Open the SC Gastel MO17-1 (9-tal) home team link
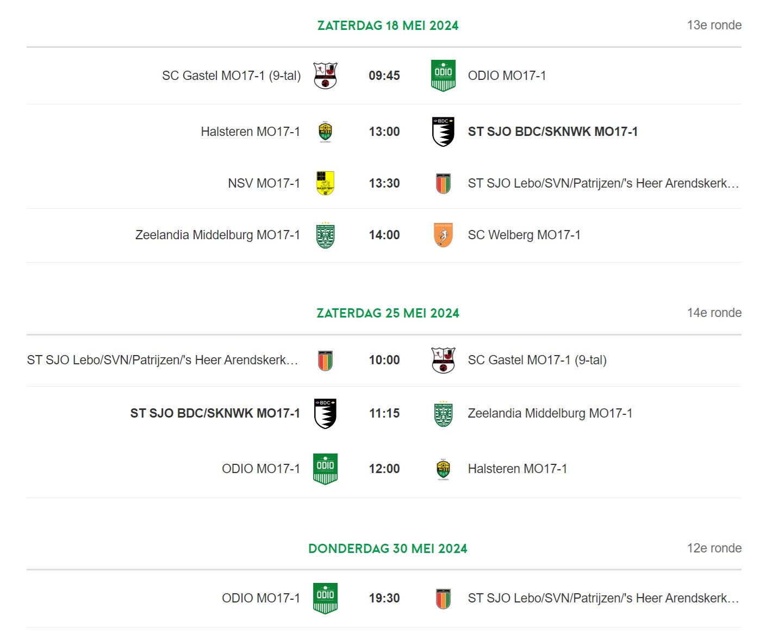 231,76
